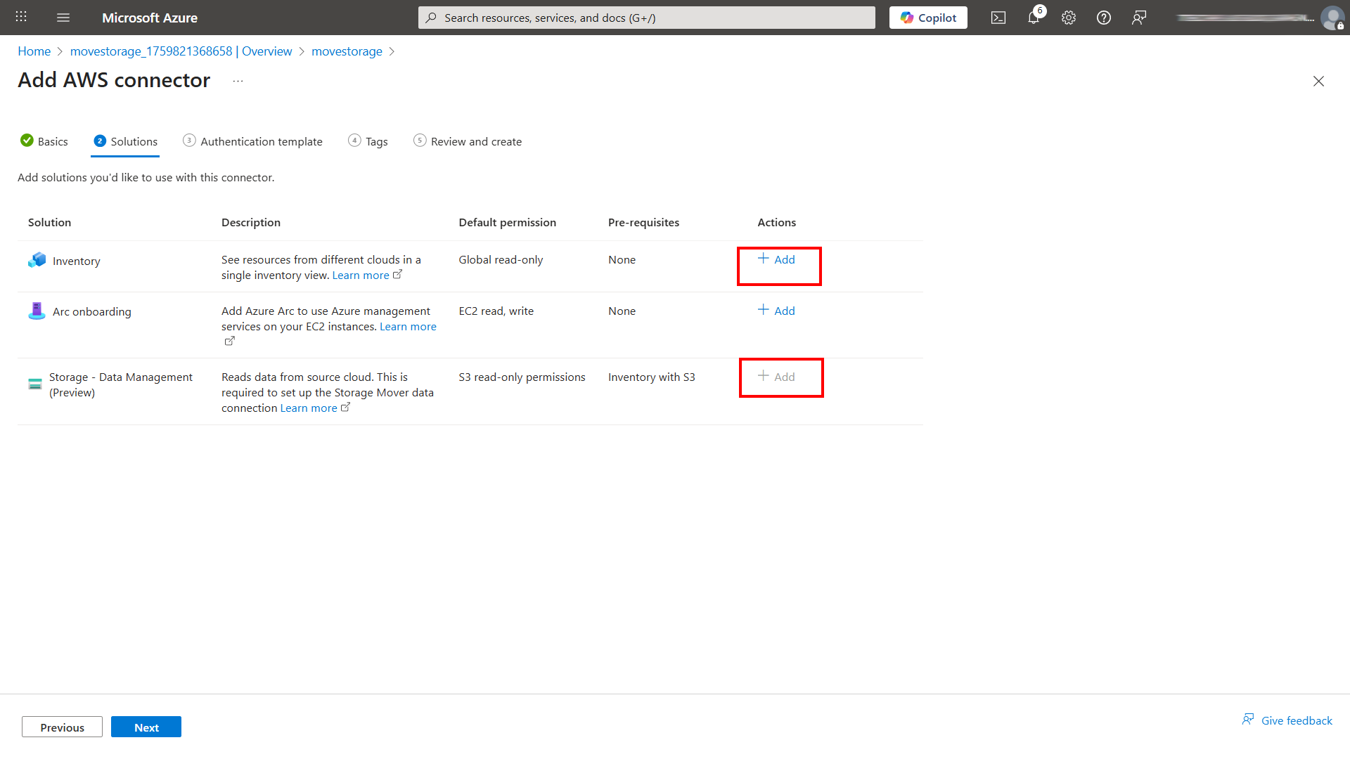1350x759 pixels.
Task: Return to the Basics tab
Action: [53, 141]
